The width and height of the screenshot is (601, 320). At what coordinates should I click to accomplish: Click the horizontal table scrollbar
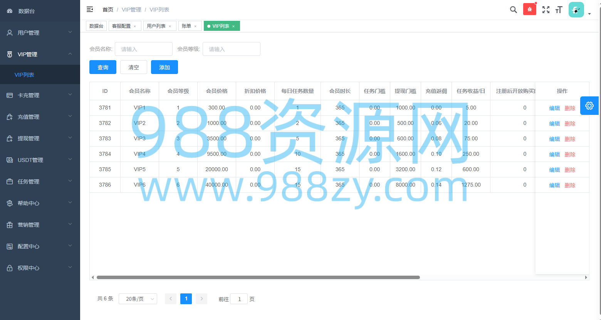point(258,277)
